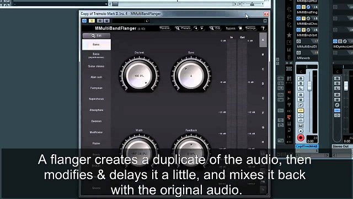
Task: Power on insert slot i7
Action: click(298, 41)
